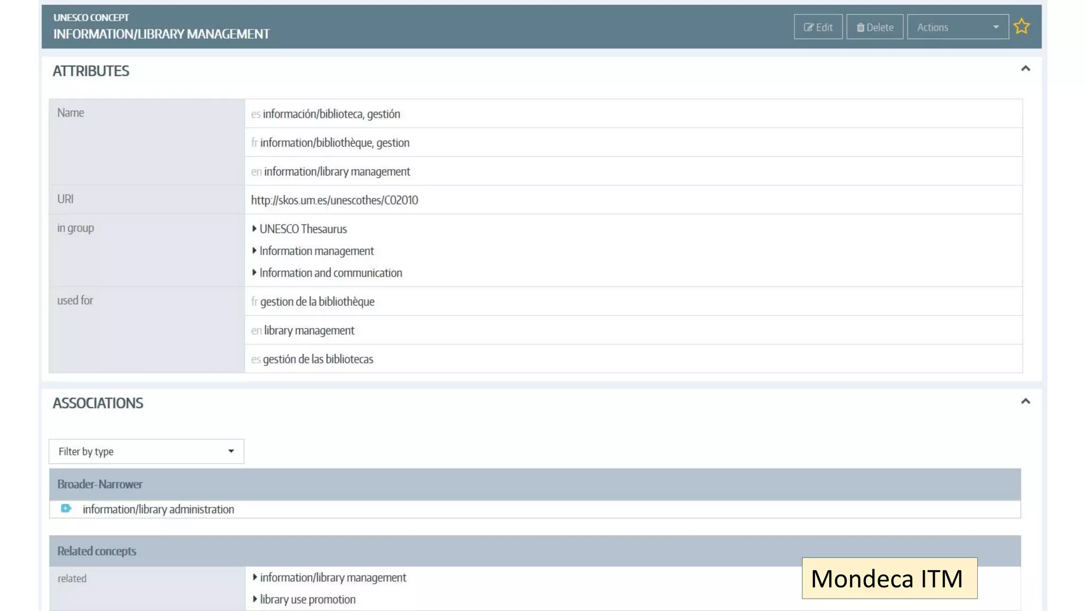Select the French used-for label gestion de la bibliothèque
Screen dimensions: 1086x611
click(x=317, y=301)
